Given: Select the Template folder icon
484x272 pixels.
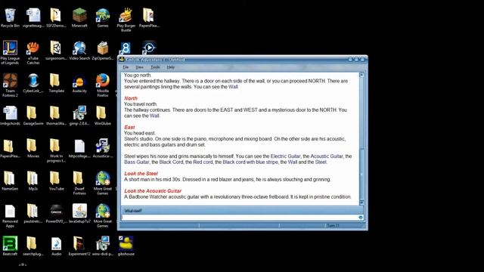Looking at the screenshot, I should tap(56, 83).
